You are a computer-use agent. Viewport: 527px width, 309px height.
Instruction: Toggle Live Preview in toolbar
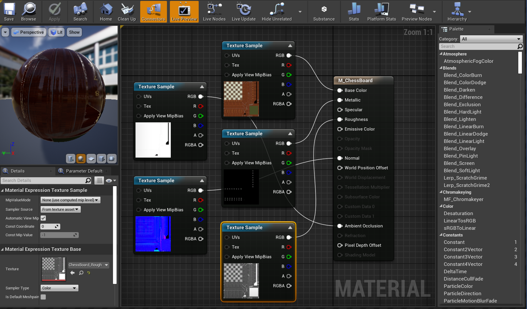coord(184,11)
